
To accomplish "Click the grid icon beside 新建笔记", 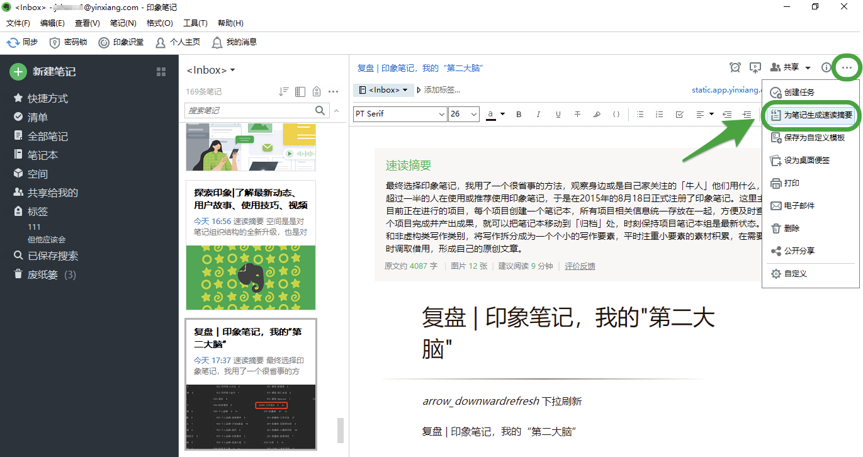I will coord(161,72).
